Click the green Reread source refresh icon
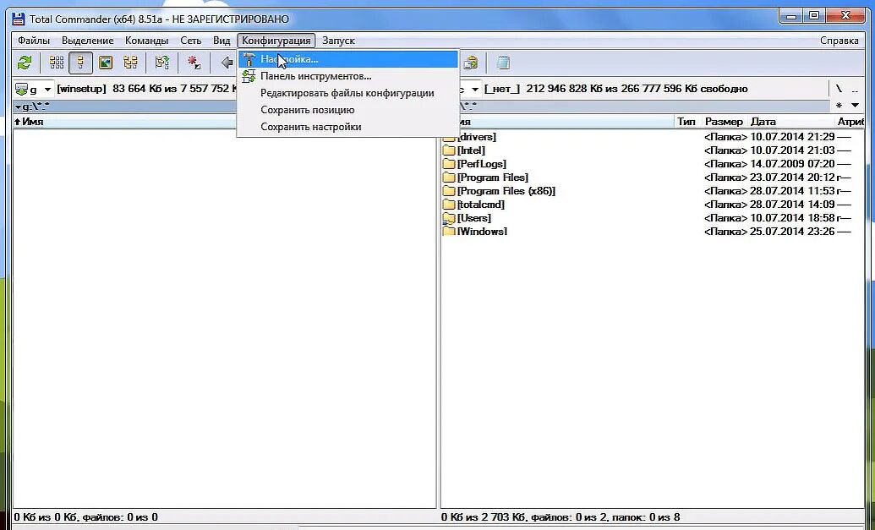Viewport: 875px width, 530px height. (25, 63)
